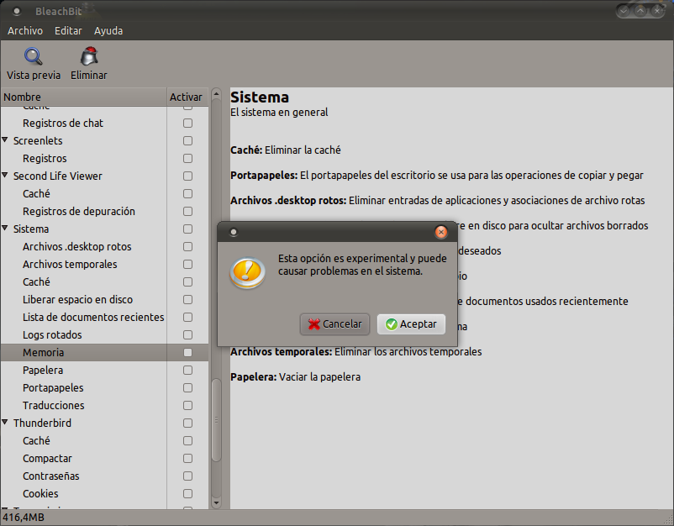Click the Vista previa magnifier icon
The width and height of the screenshot is (674, 526).
click(33, 56)
